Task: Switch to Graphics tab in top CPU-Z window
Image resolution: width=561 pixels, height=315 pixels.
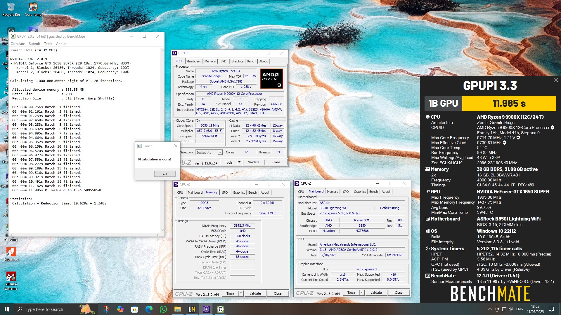Action: 237,61
